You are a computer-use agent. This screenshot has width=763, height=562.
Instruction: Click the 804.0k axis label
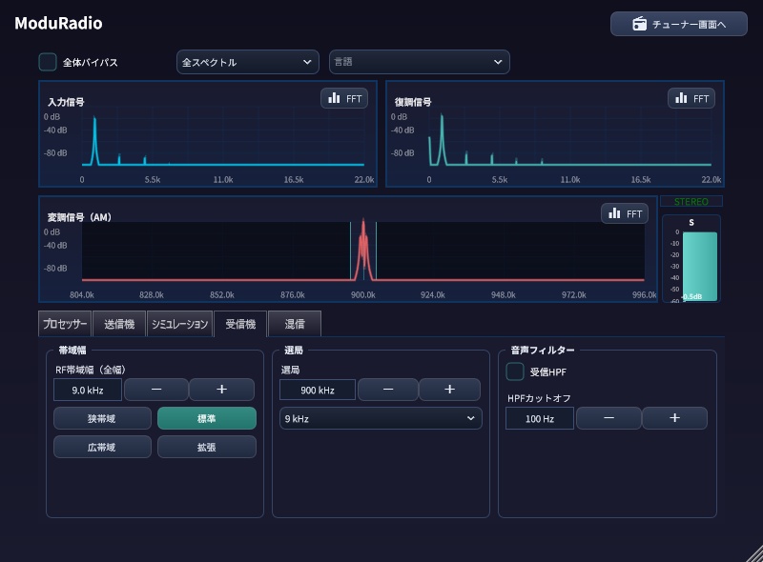click(x=82, y=294)
